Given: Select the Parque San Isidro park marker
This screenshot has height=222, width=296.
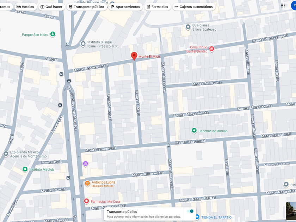Looking at the screenshot, I should pos(53,34).
